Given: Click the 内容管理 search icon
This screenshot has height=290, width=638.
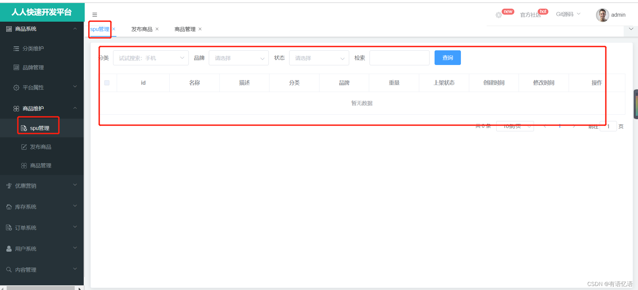Looking at the screenshot, I should (x=9, y=270).
